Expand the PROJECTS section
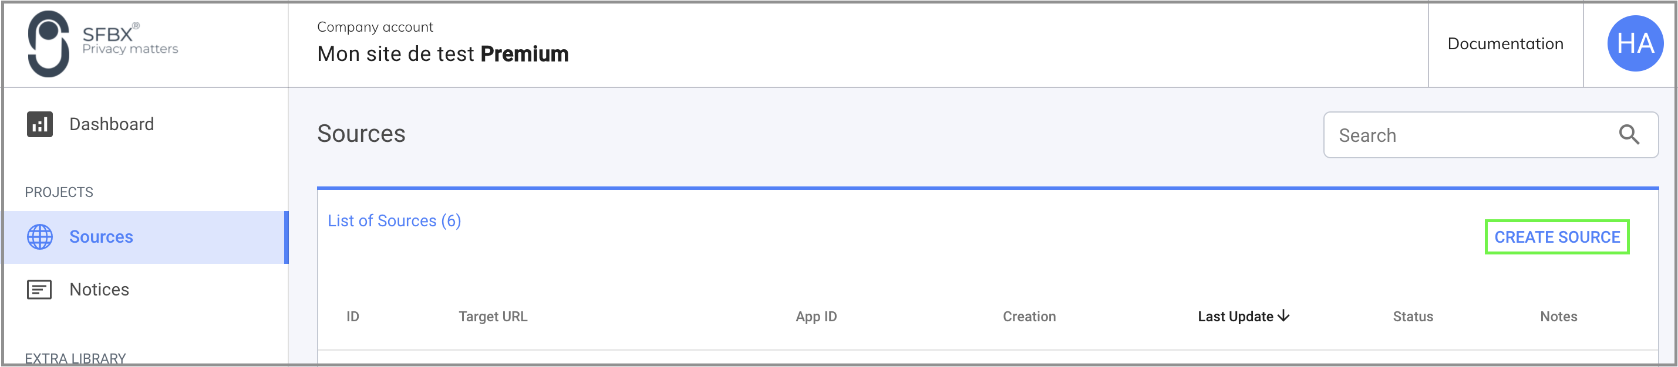1678x367 pixels. click(x=59, y=191)
